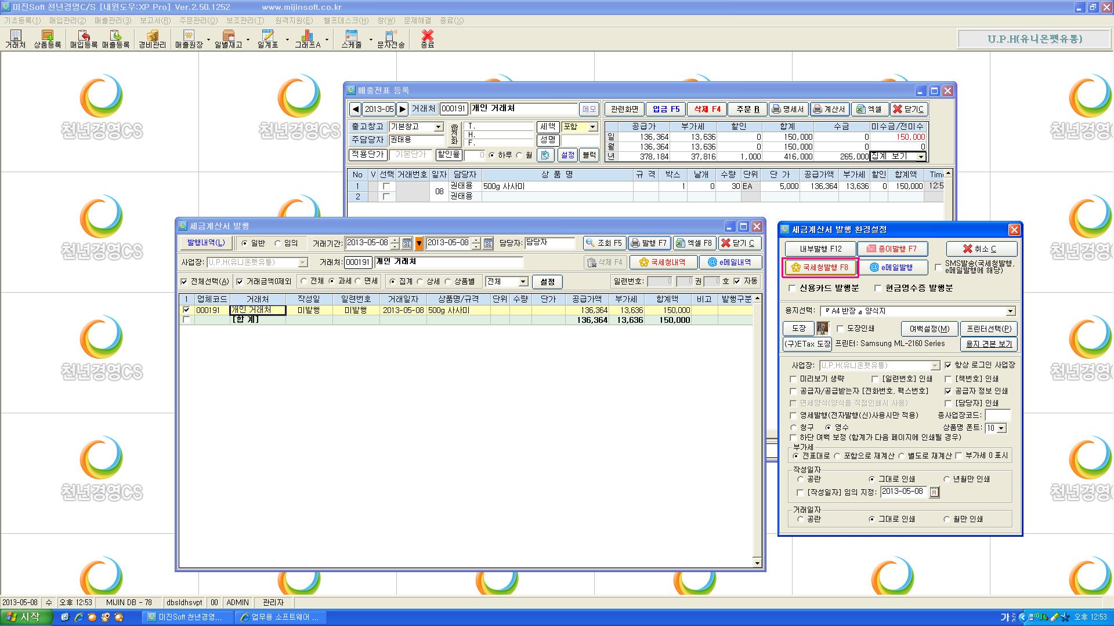This screenshot has width=1114, height=626.
Task: Enable the 신용카드 발행분 checkbox
Action: [x=792, y=288]
